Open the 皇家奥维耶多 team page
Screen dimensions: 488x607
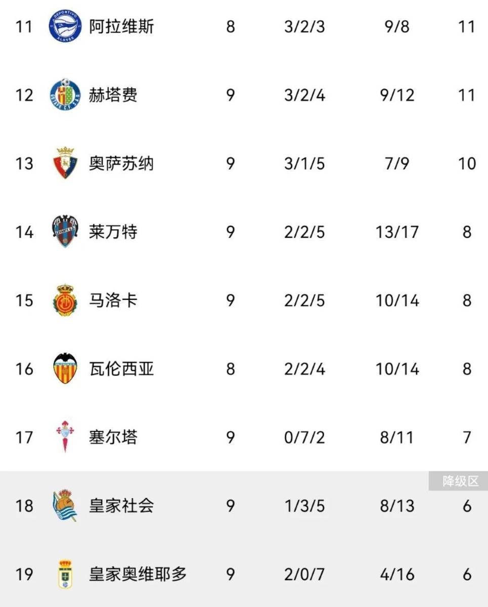click(x=138, y=574)
